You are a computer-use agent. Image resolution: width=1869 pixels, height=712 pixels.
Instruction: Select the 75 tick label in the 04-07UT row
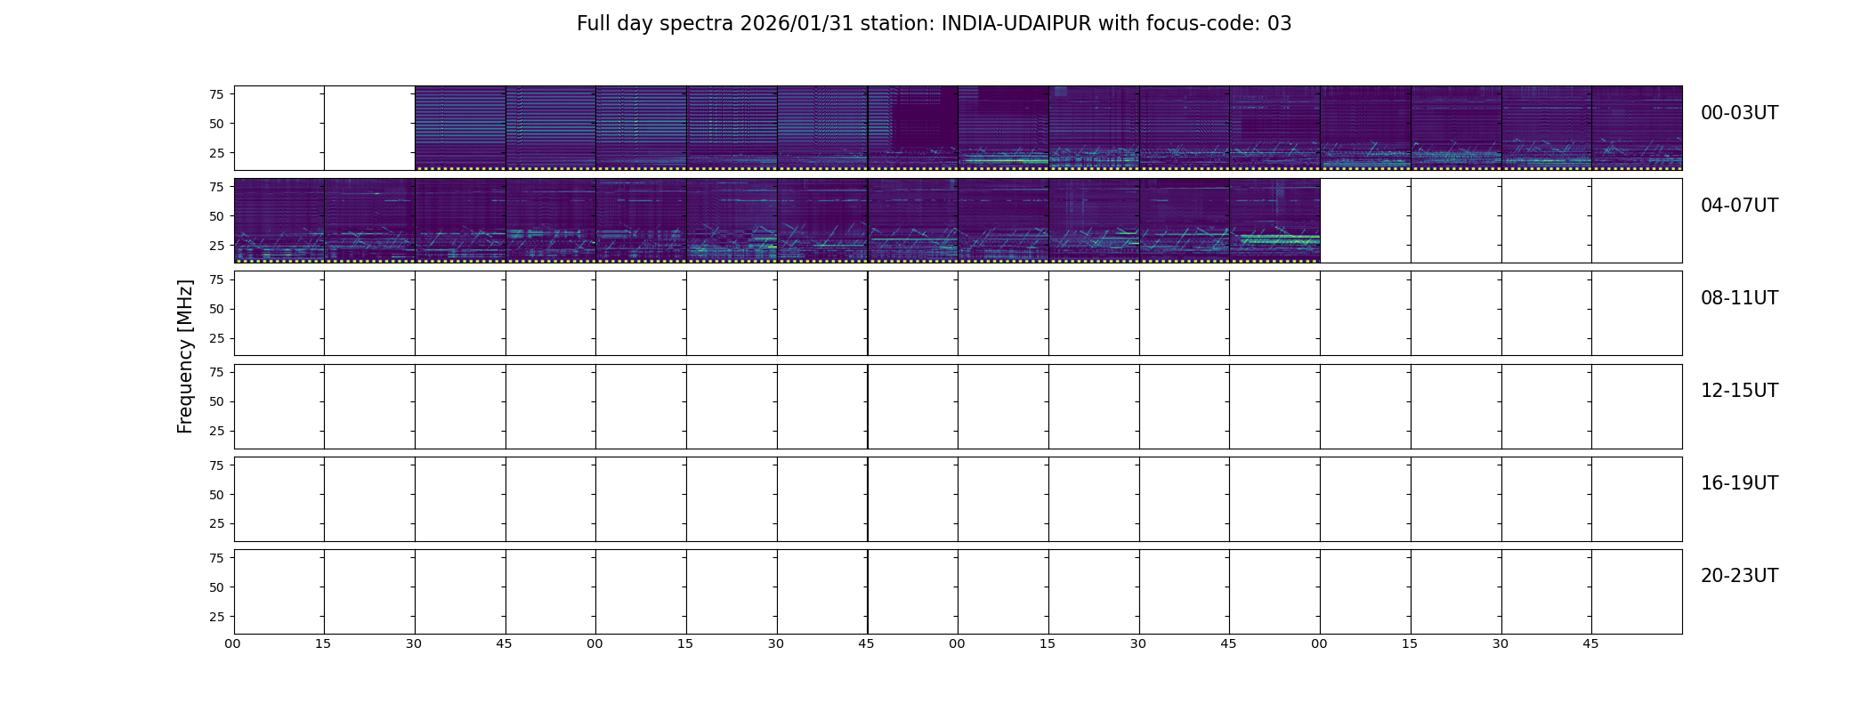point(216,187)
